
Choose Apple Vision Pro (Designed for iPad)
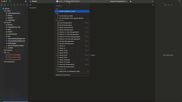point(72,71)
